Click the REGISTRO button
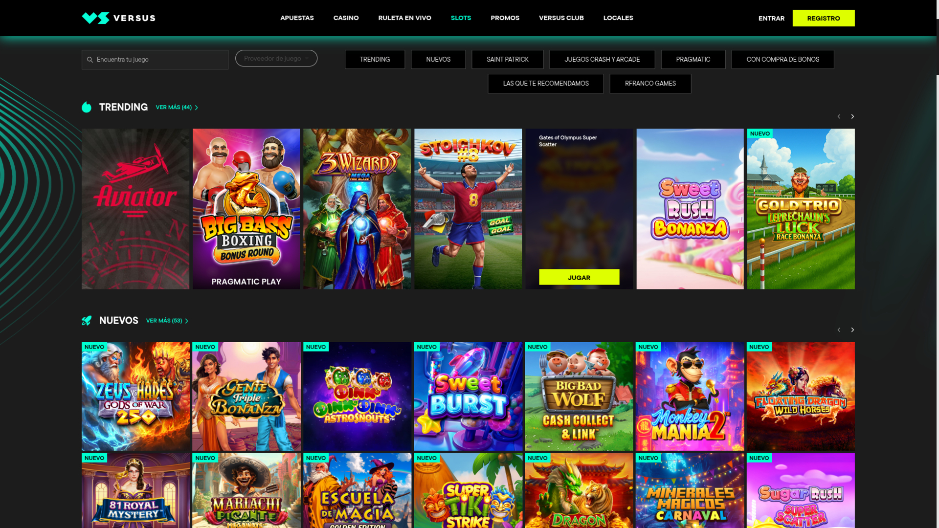 tap(824, 18)
